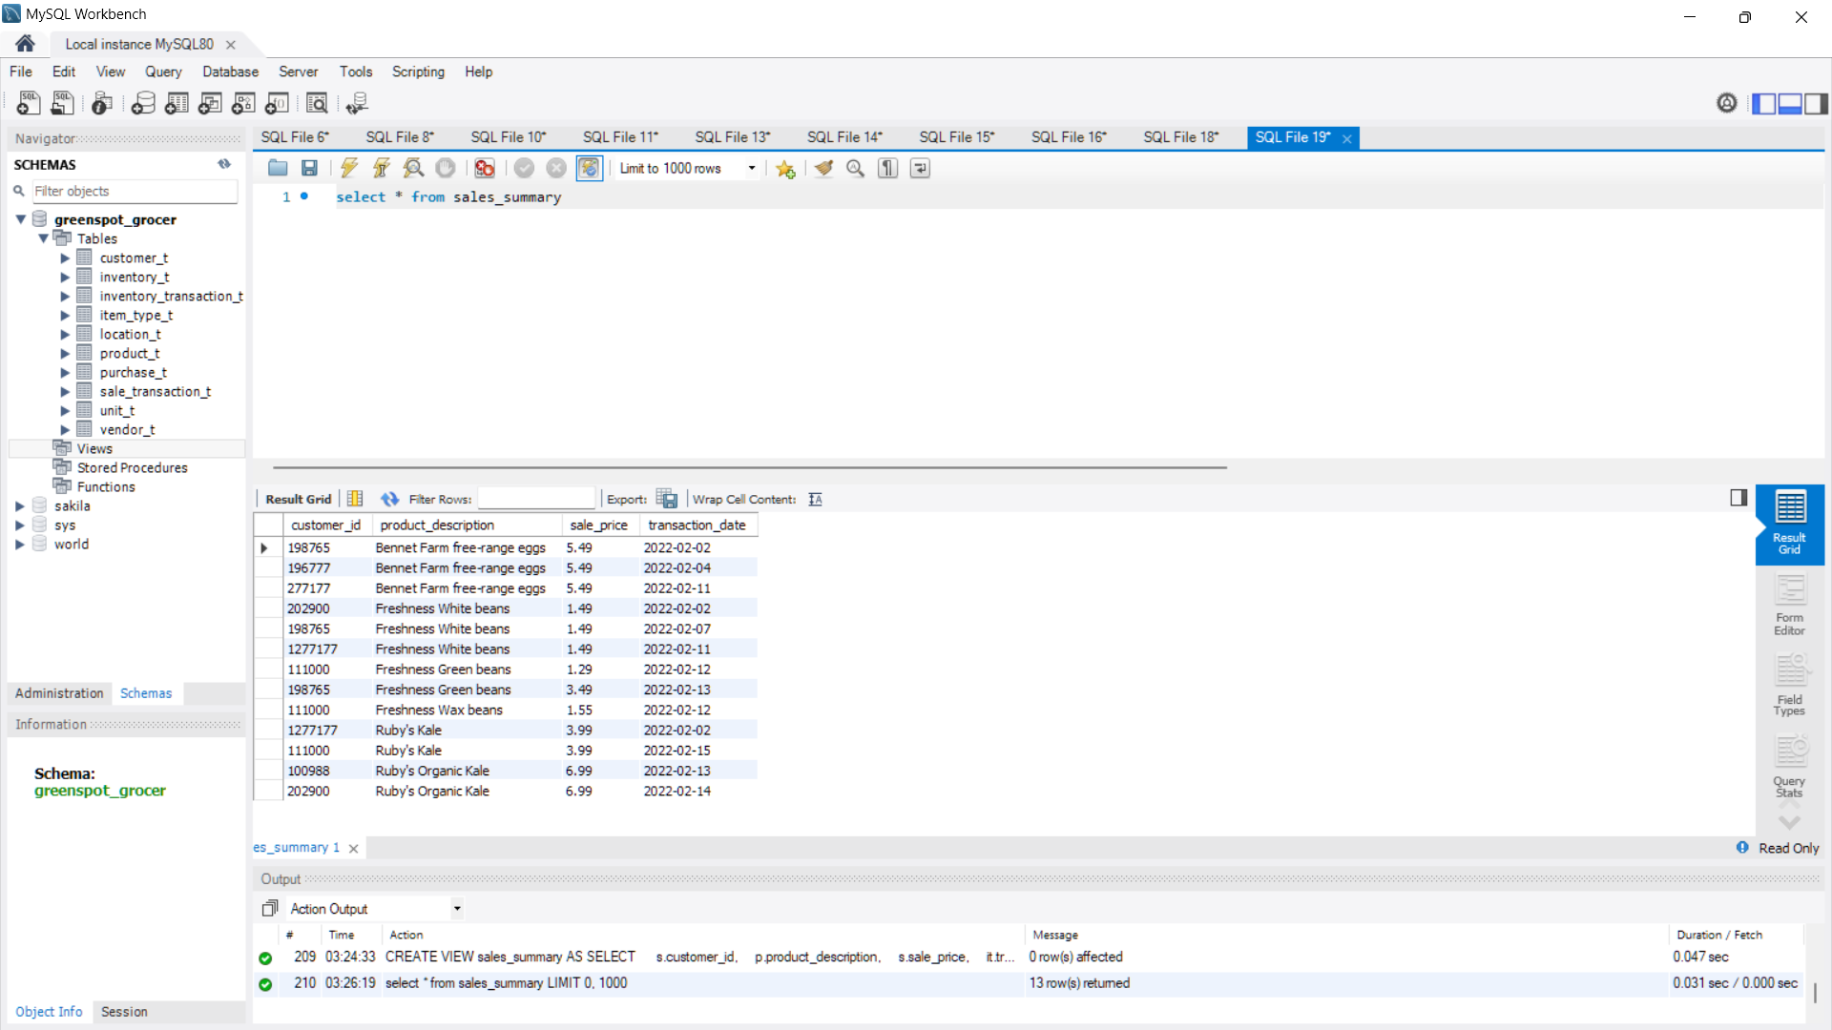This screenshot has width=1832, height=1030.
Task: Open Limit to 1000 rows dropdown
Action: [x=752, y=168]
